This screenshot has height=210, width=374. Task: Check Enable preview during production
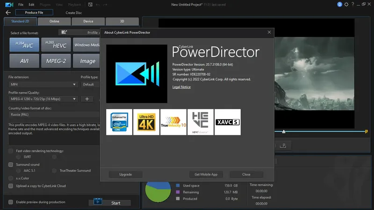[x=11, y=202]
